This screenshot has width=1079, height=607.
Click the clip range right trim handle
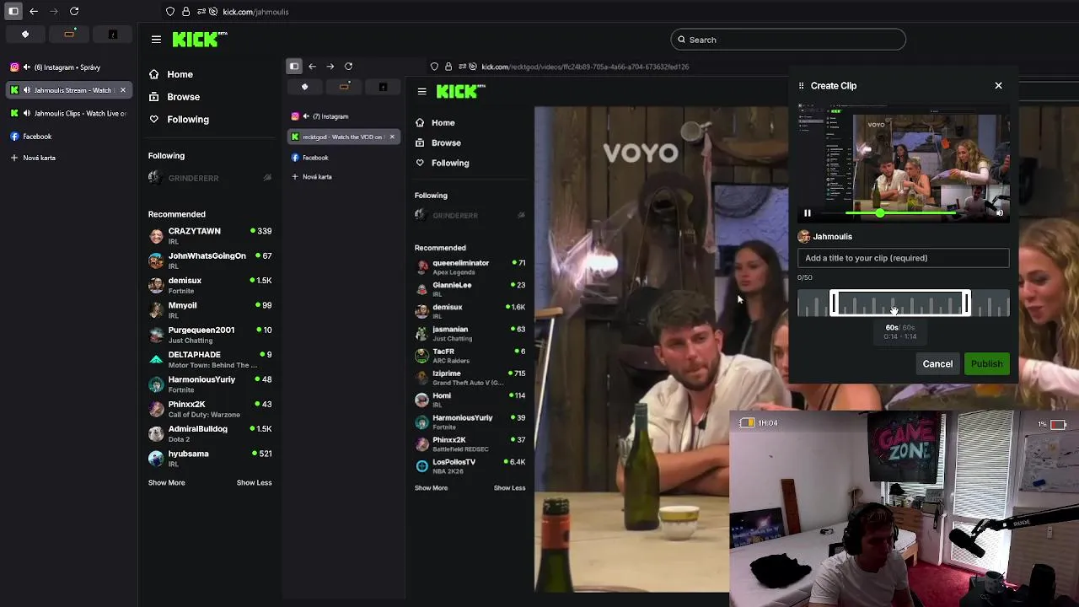pos(967,303)
